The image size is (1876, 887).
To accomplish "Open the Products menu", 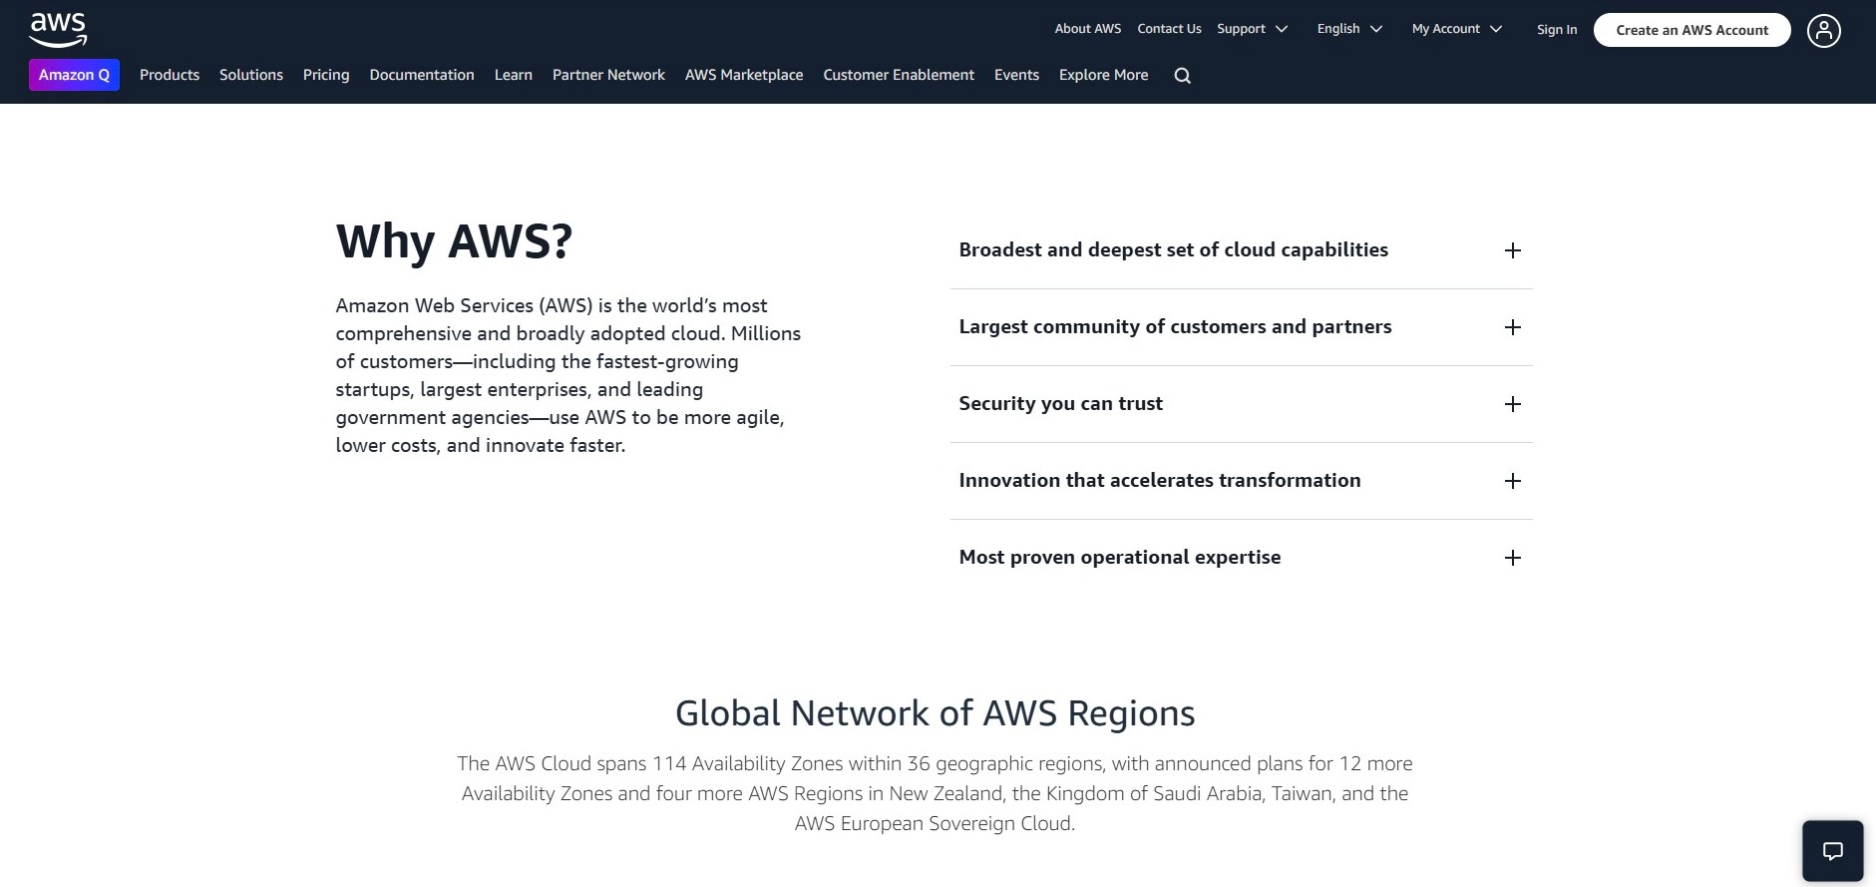I will pos(170,75).
